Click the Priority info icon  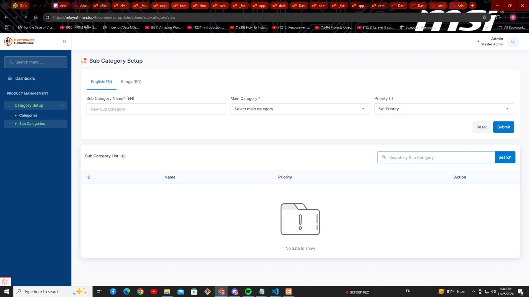tap(391, 99)
